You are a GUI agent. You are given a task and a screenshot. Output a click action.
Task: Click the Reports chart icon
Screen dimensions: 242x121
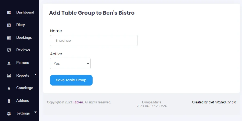click(9, 76)
